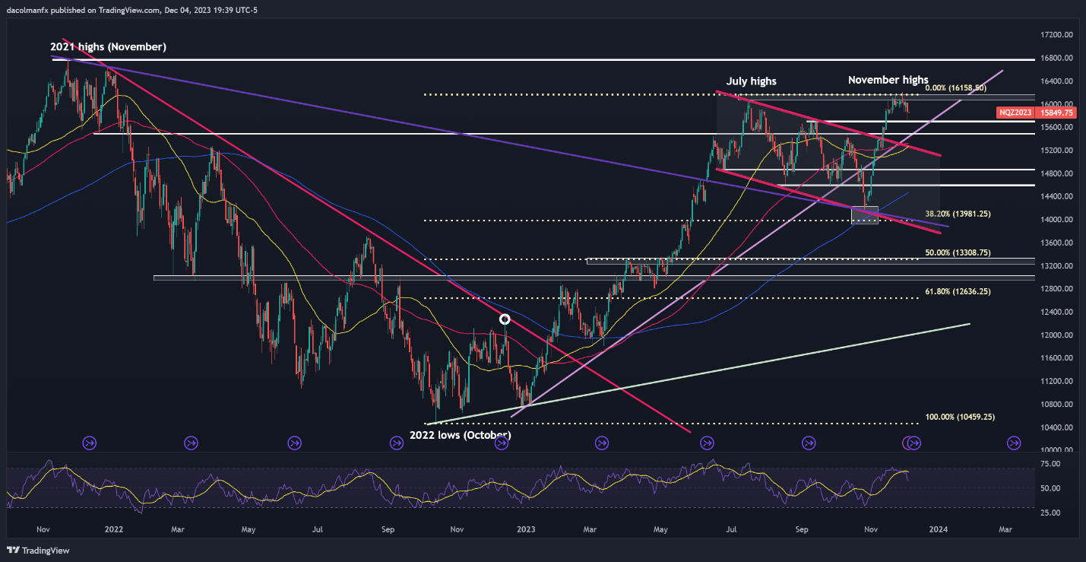Click the 50.00% (13308.75) Fibonacci label

958,252
